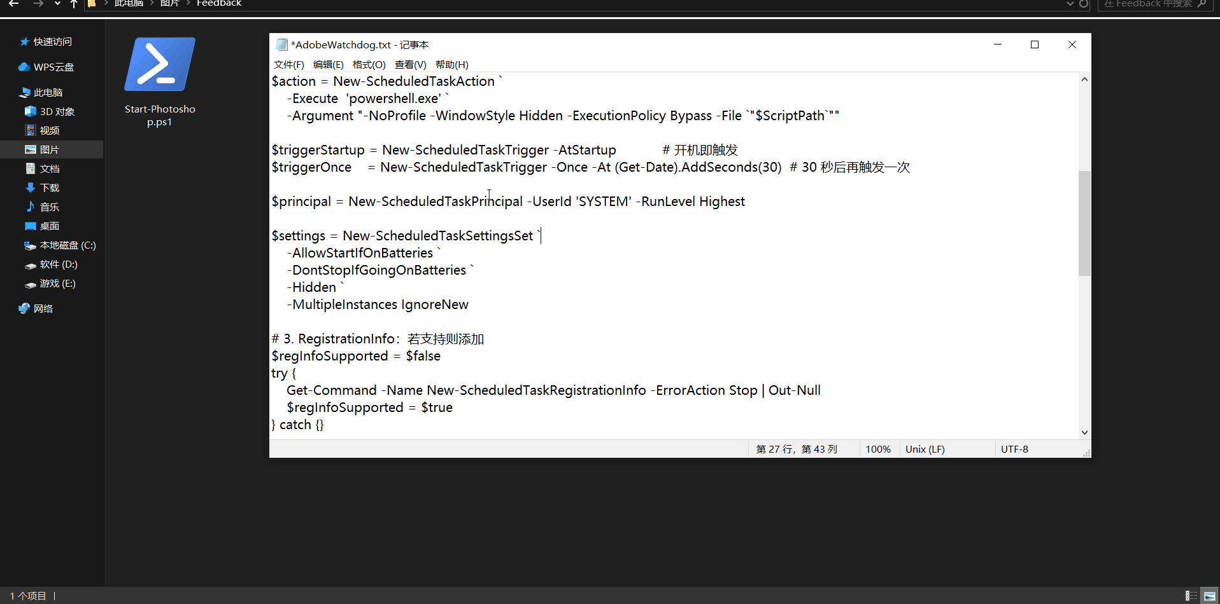Open WPS云盘 cloud icon in sidebar
The width and height of the screenshot is (1220, 604).
tap(24, 67)
